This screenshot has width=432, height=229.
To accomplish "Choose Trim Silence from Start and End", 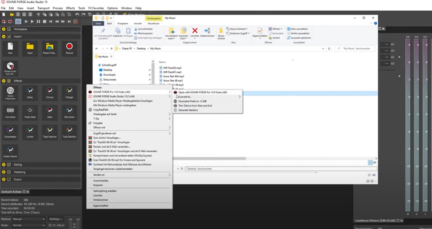I will coord(208,105).
